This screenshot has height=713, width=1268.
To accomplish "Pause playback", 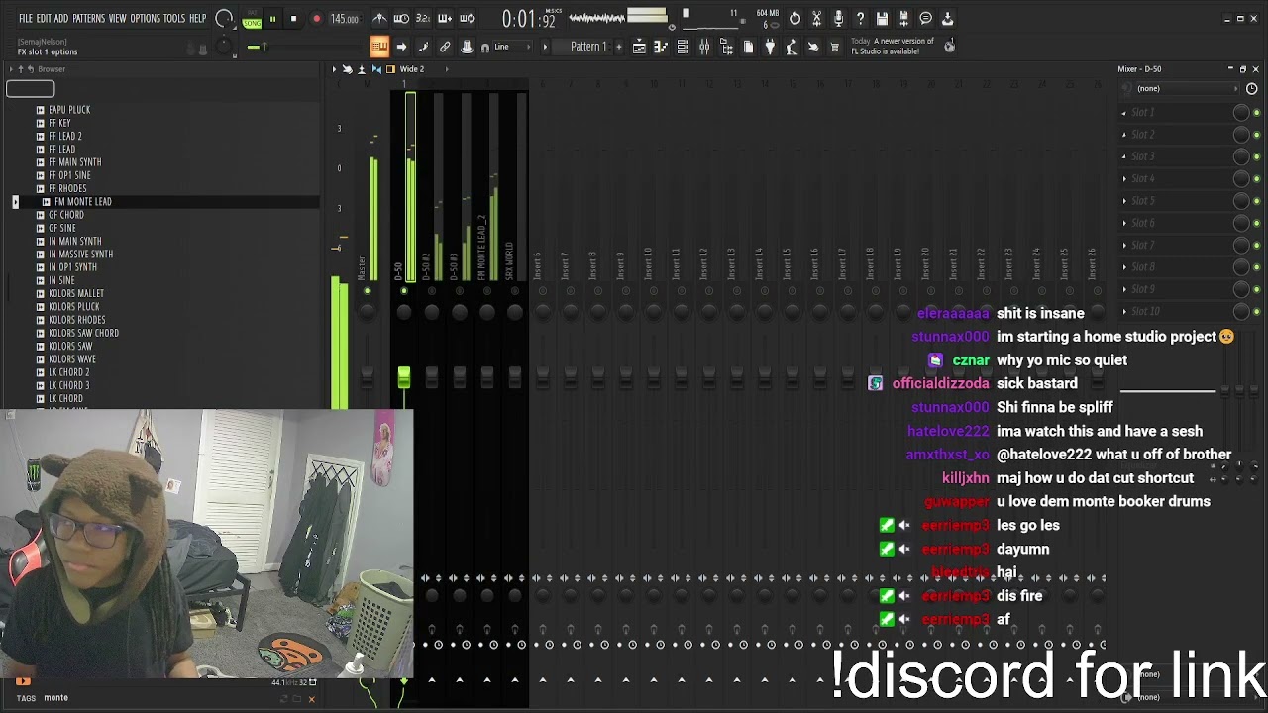I will coord(272,19).
